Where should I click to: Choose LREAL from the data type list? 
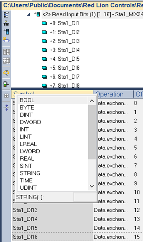[53, 144]
